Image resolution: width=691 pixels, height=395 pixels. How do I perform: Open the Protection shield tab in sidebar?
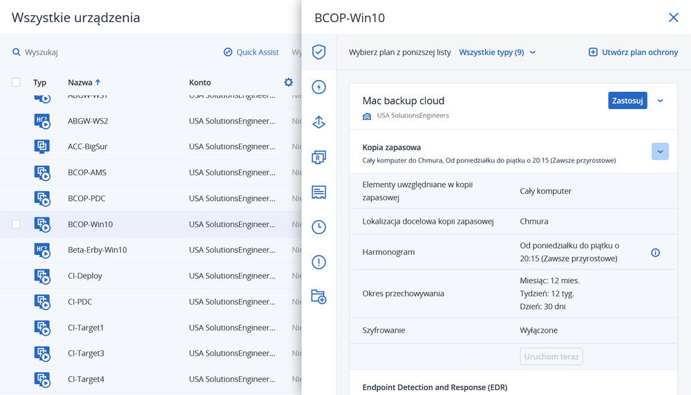(319, 52)
